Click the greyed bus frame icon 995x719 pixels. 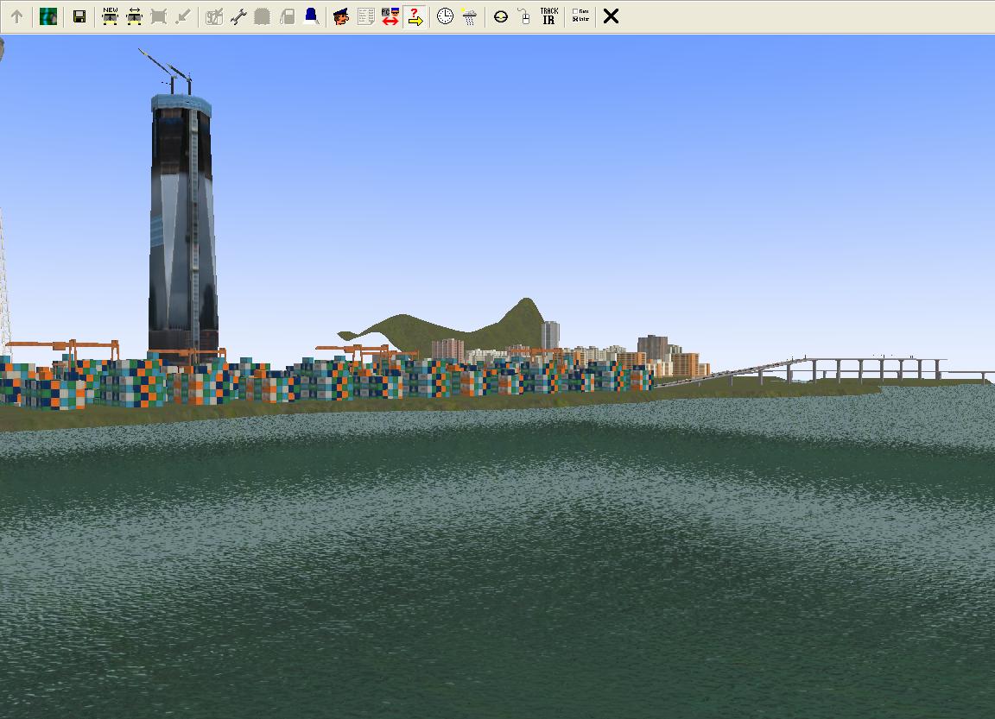(x=159, y=16)
